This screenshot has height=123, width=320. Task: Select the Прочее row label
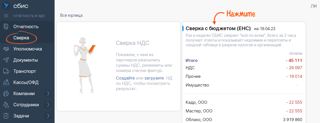point(193,76)
